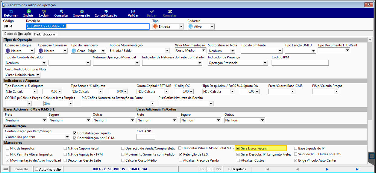Screen dimensions: 376x173
Task: Open the Tipo Entrada dropdown
Action: pyautogui.click(x=181, y=27)
